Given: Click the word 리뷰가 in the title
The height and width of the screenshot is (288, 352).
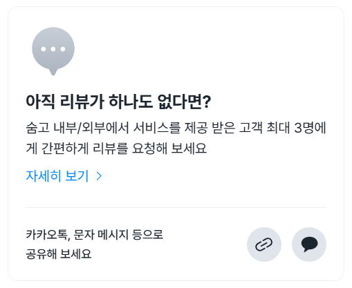Looking at the screenshot, I should tap(82, 102).
